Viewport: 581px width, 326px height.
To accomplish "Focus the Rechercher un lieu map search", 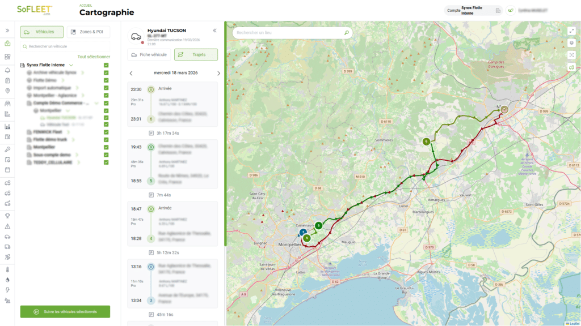I will 292,33.
